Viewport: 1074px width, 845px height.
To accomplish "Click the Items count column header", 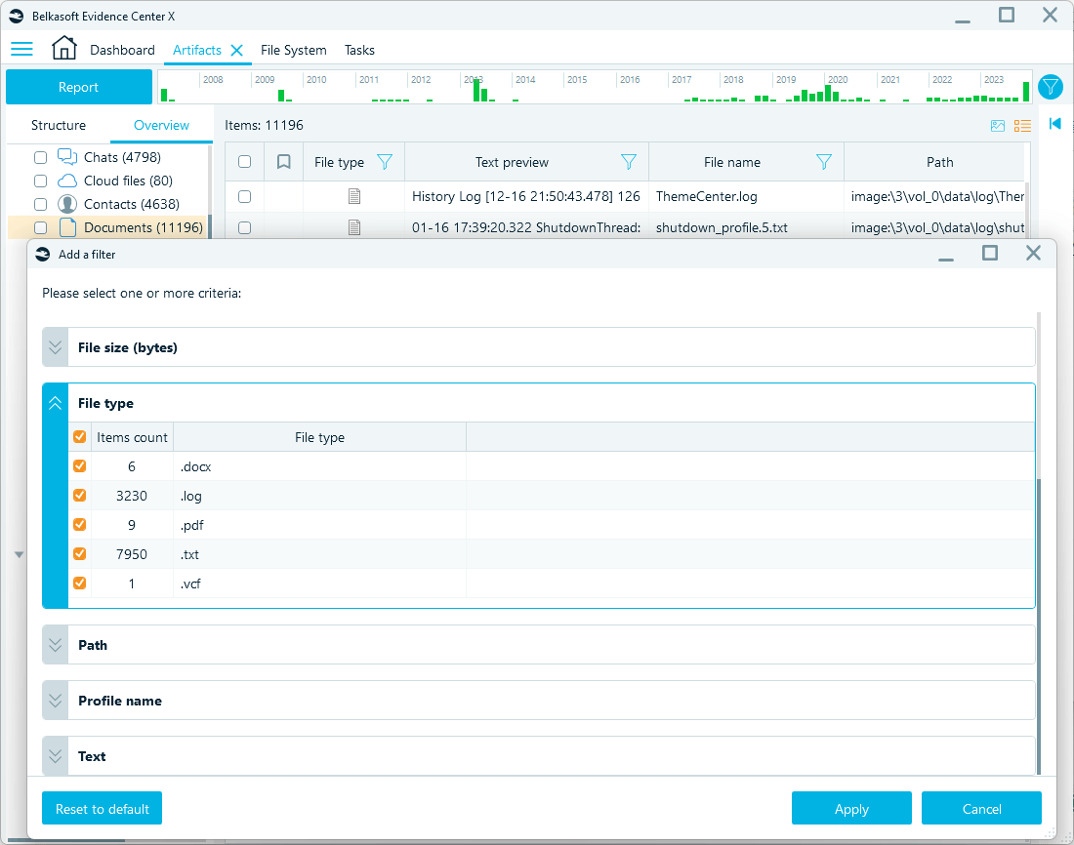I will point(132,437).
